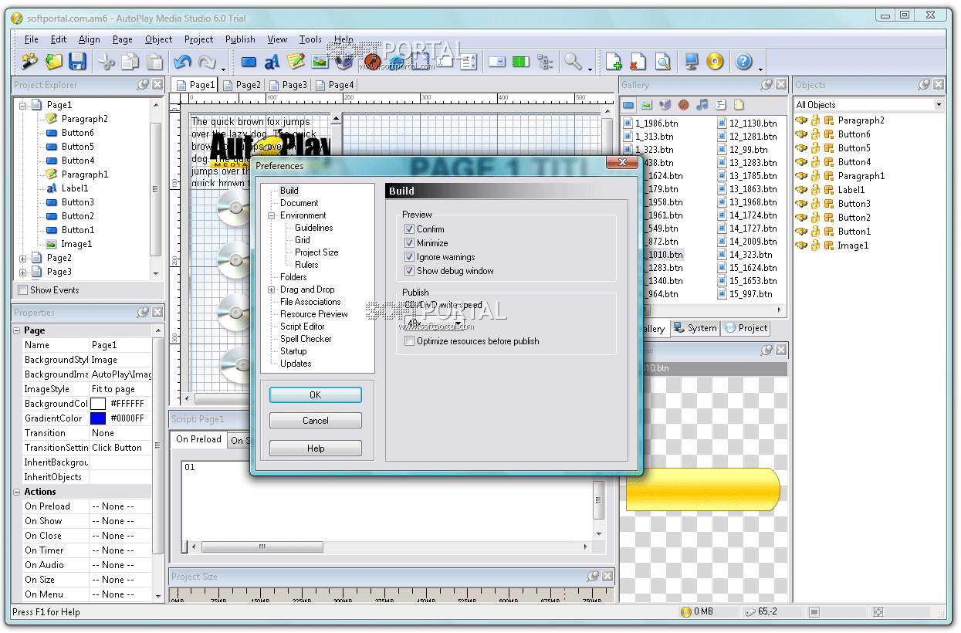Toggle Show debug window checkbox

[x=410, y=271]
